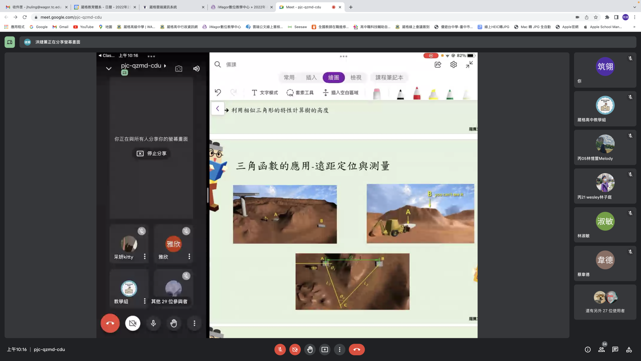The image size is (641, 361).
Task: Show the participants people panel
Action: [x=601, y=349]
